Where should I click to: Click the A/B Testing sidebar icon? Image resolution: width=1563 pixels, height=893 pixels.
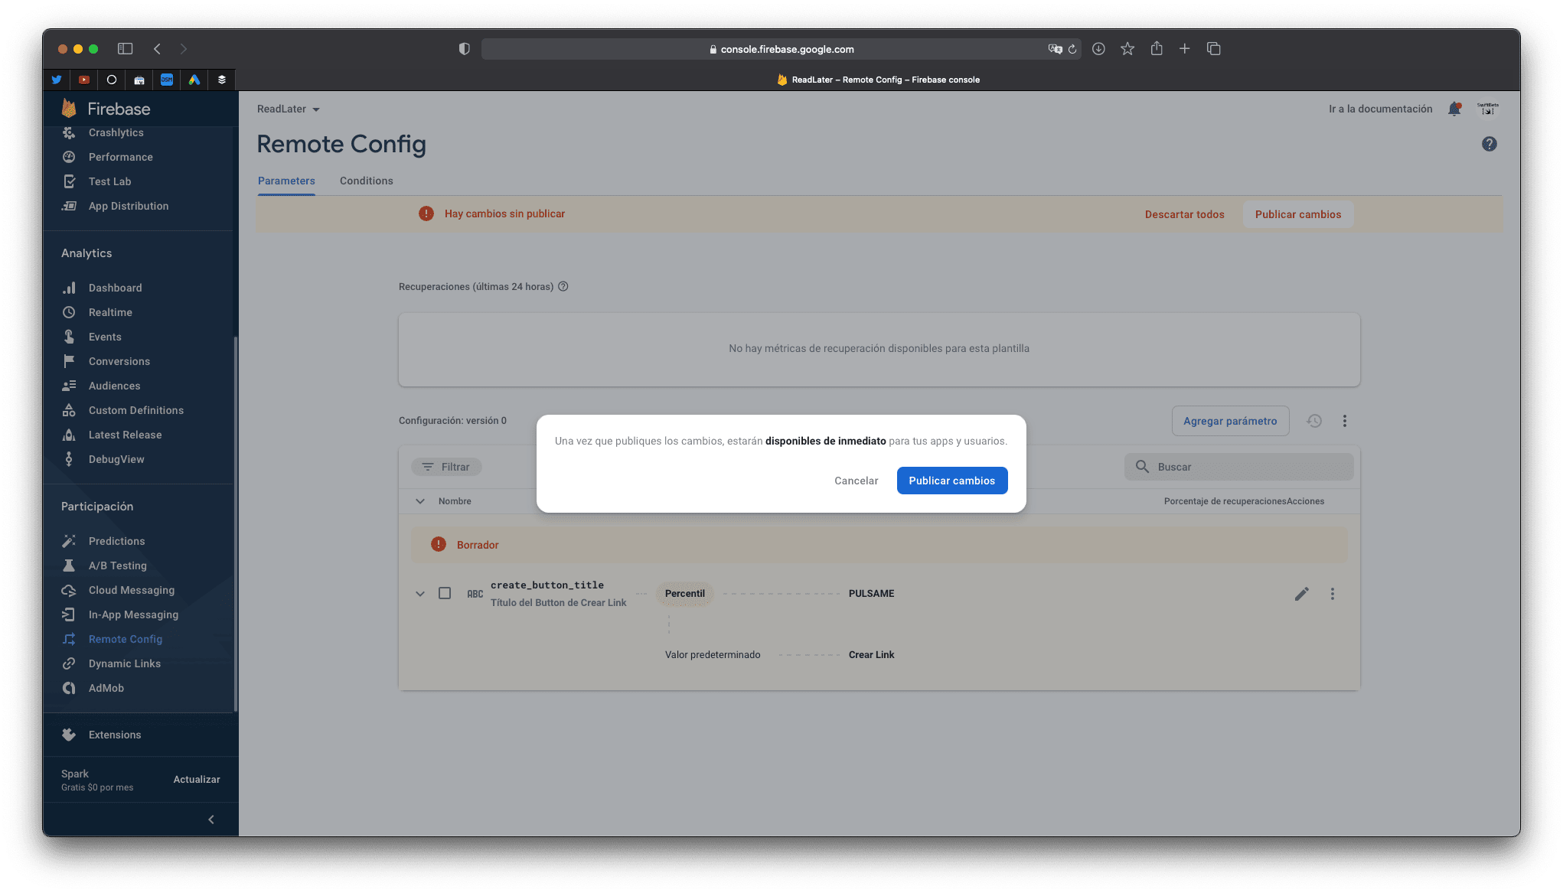[70, 565]
